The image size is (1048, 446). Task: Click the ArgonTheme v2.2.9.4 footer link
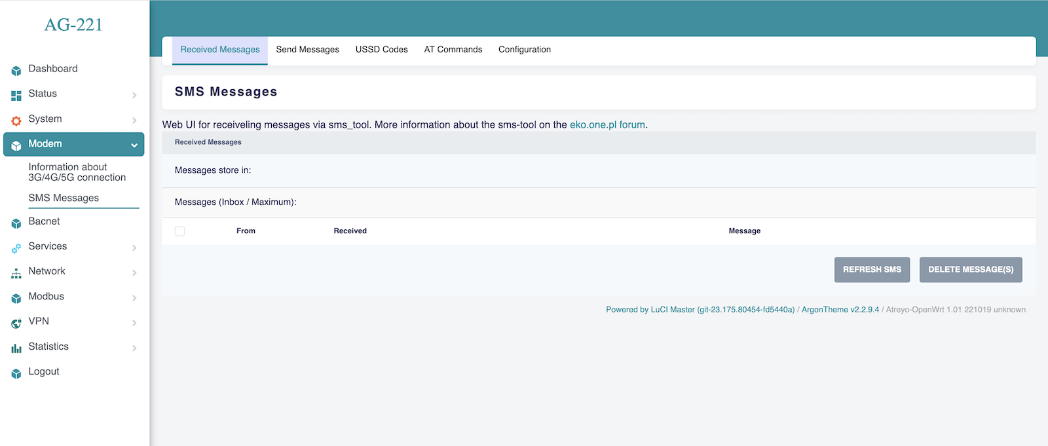(x=840, y=310)
